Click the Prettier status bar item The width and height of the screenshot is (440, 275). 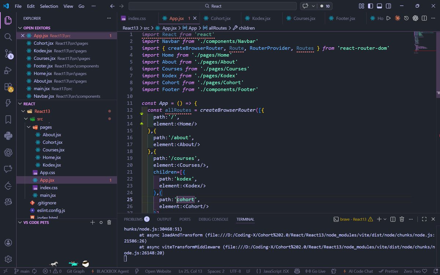388,271
